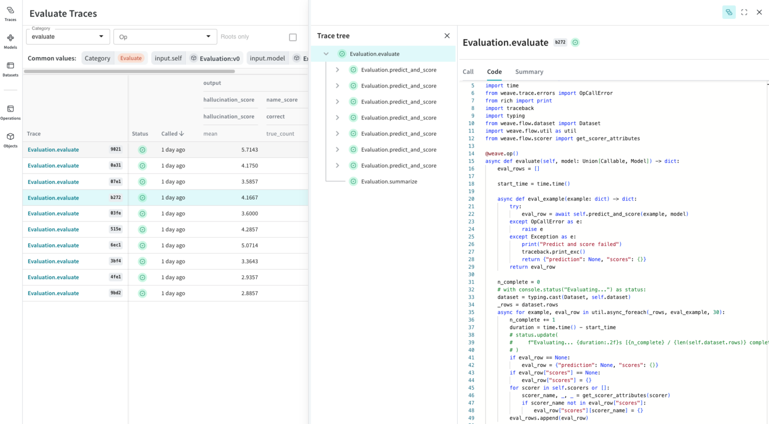
Task: Switch to the Call tab
Action: pyautogui.click(x=468, y=72)
